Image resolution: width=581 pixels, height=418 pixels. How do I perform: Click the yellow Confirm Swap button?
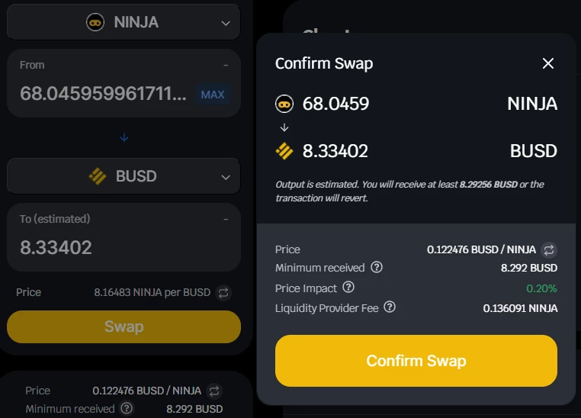click(x=416, y=361)
